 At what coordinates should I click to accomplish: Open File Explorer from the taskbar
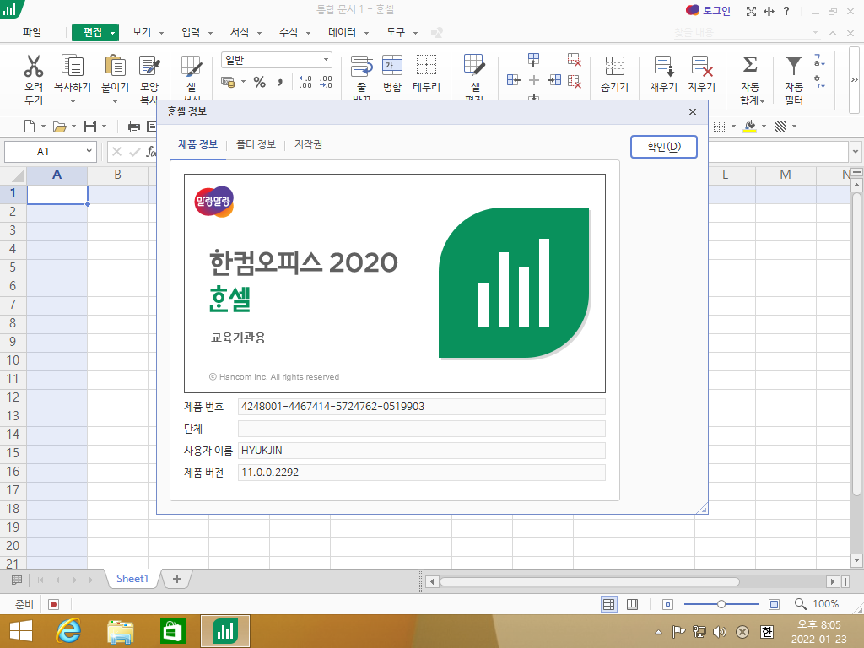click(x=120, y=631)
